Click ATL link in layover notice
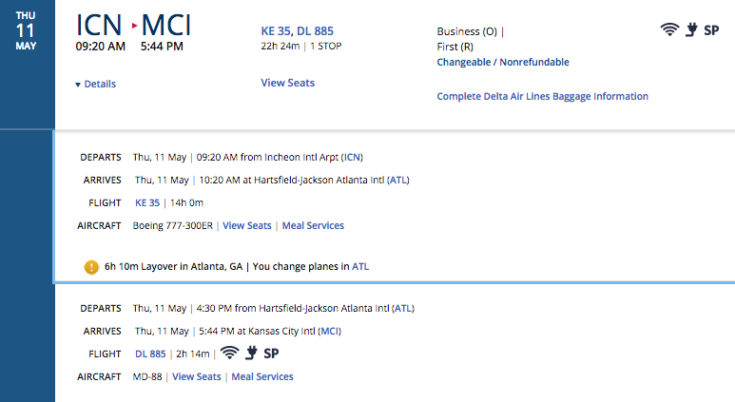The width and height of the screenshot is (735, 402). pyautogui.click(x=360, y=266)
